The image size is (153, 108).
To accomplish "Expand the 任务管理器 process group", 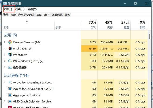I will tap(5, 67).
